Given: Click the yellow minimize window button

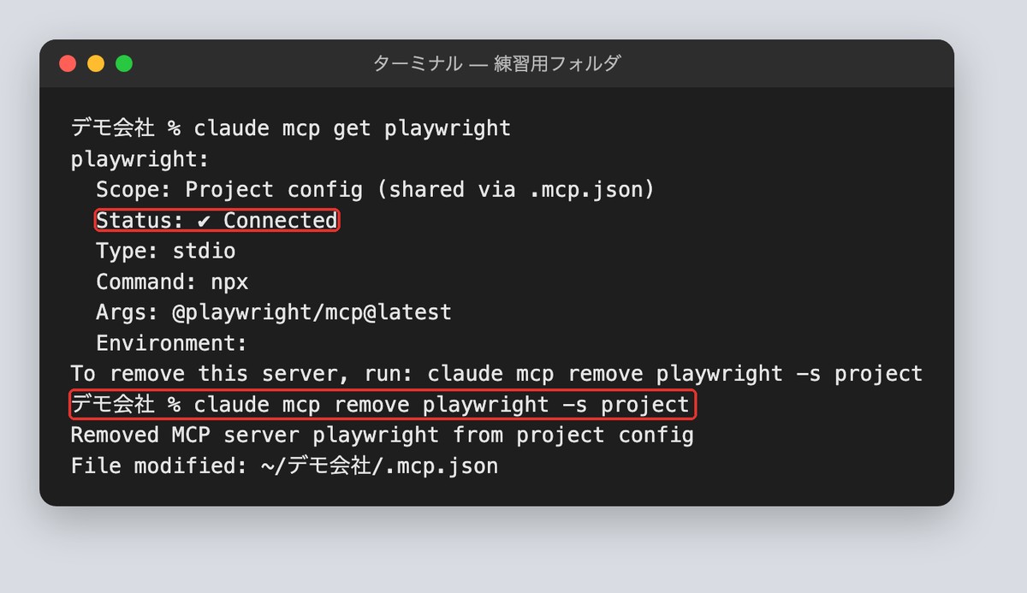Looking at the screenshot, I should coord(96,63).
